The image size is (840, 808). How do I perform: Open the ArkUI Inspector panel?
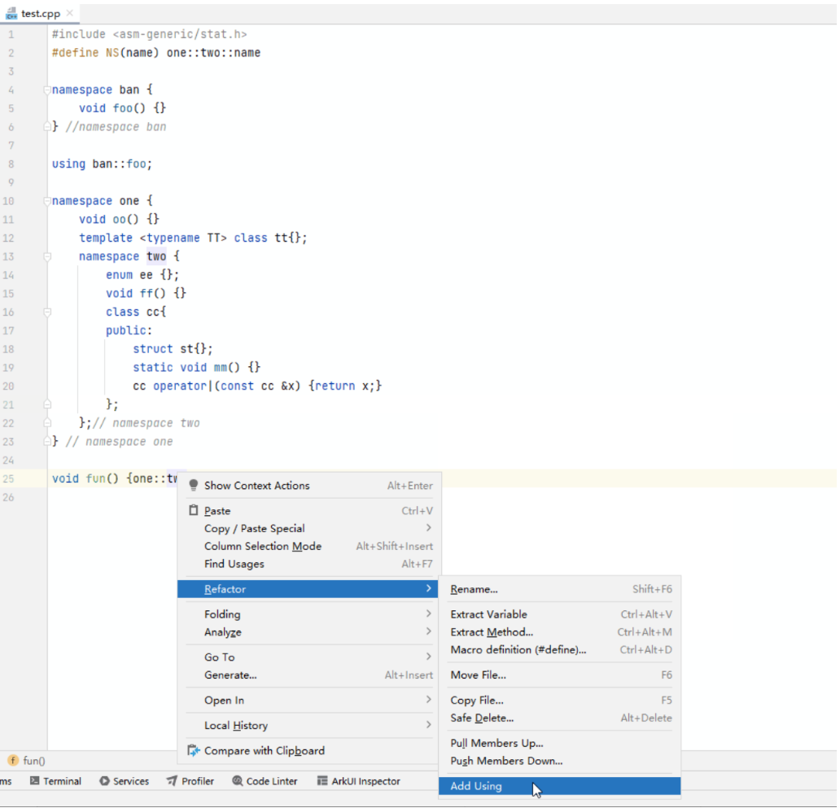click(358, 781)
